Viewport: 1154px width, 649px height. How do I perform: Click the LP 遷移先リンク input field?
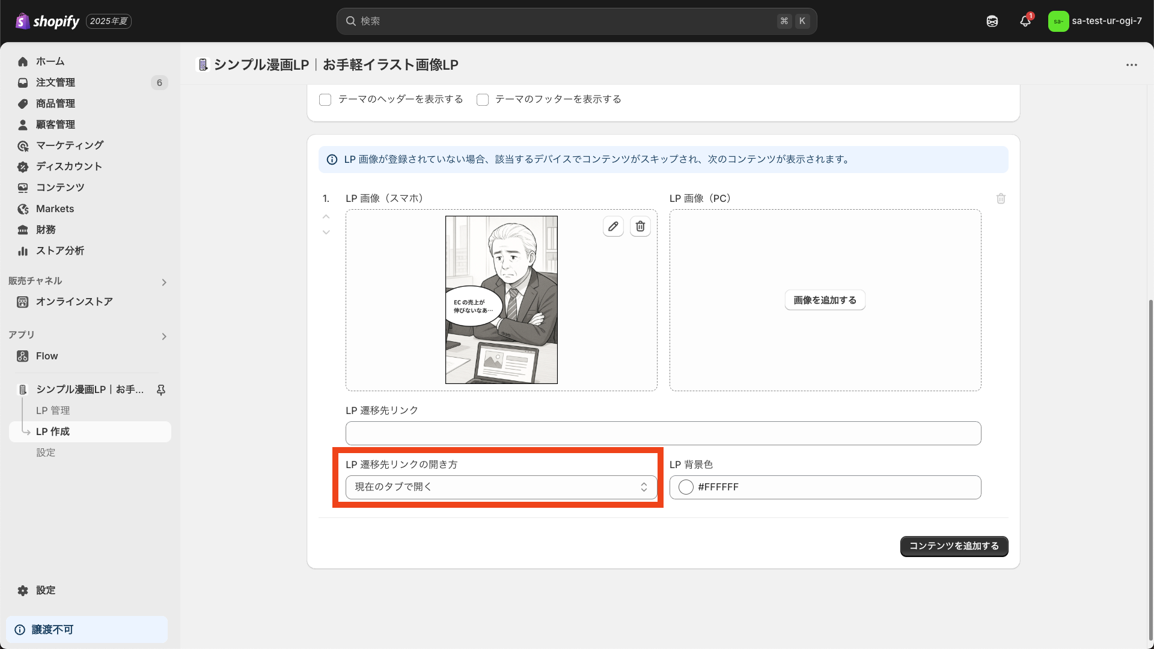663,433
